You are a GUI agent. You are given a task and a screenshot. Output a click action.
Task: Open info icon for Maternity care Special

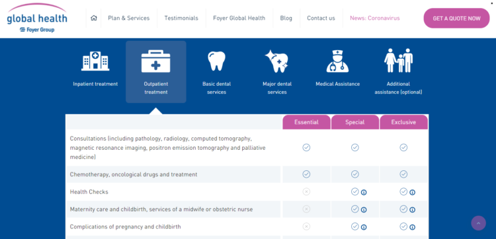[364, 210]
